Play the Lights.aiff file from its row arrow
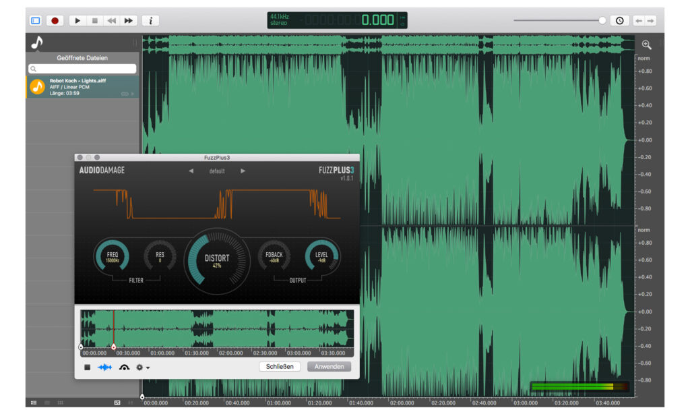The image size is (690, 414). (133, 94)
